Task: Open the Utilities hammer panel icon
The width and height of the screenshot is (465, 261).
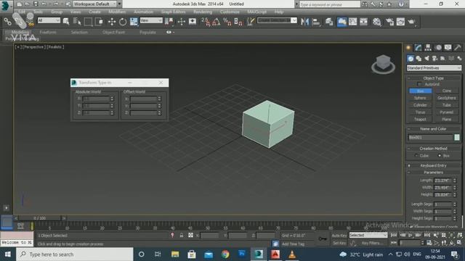Action: (458, 47)
